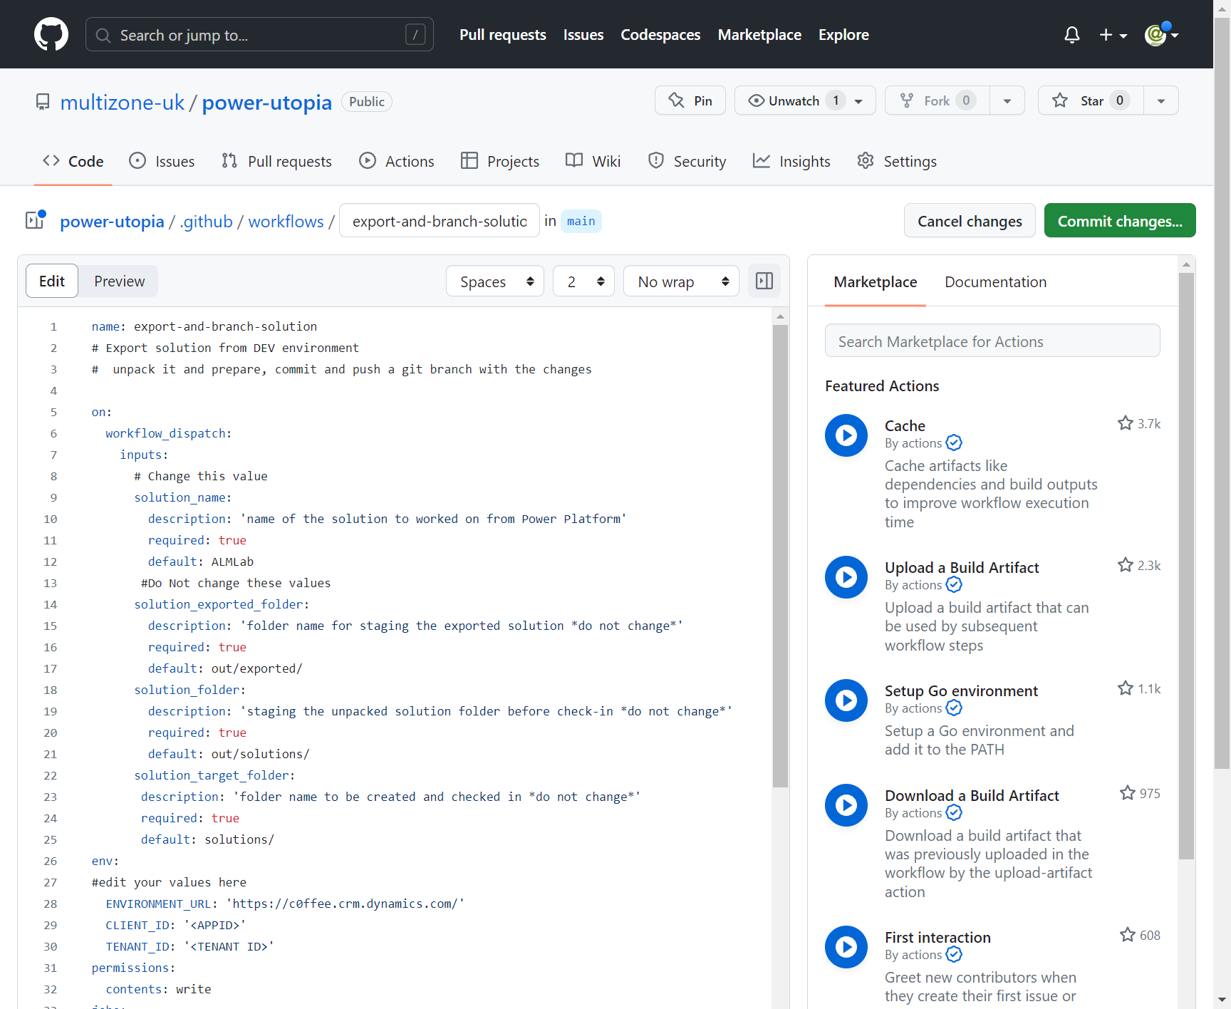Toggle the preview pane icon above the editor
This screenshot has height=1009, width=1231.
pyautogui.click(x=764, y=281)
